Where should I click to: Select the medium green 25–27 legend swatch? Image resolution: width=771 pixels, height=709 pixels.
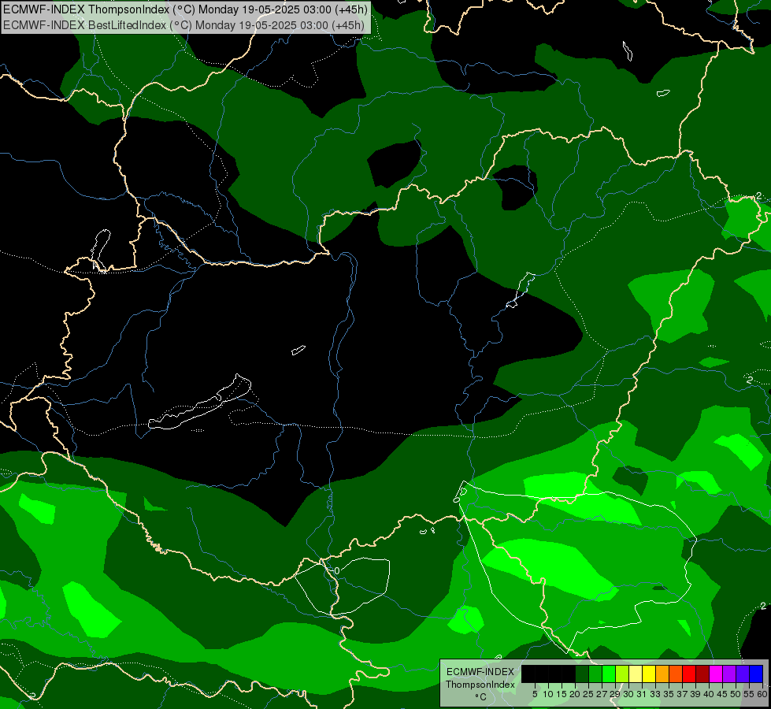pyautogui.click(x=595, y=674)
